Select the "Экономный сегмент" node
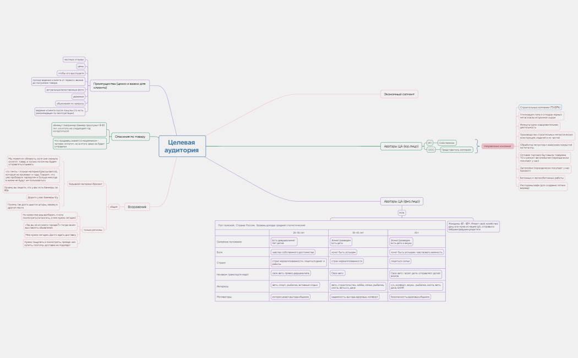The height and width of the screenshot is (358, 578). pyautogui.click(x=399, y=94)
